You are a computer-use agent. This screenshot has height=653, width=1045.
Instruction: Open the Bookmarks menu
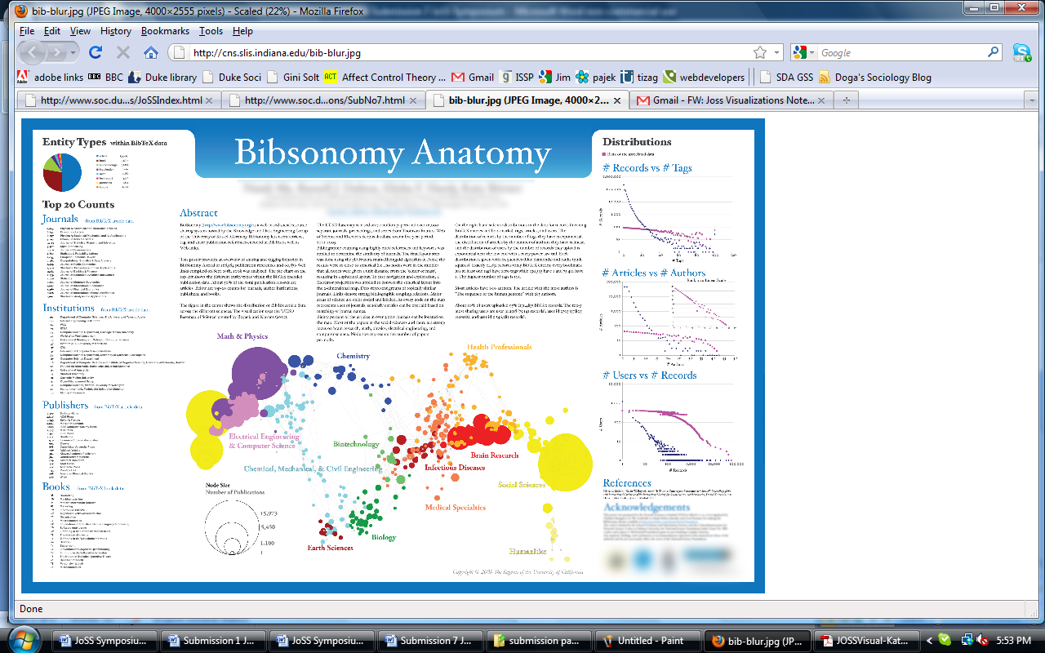tap(165, 31)
